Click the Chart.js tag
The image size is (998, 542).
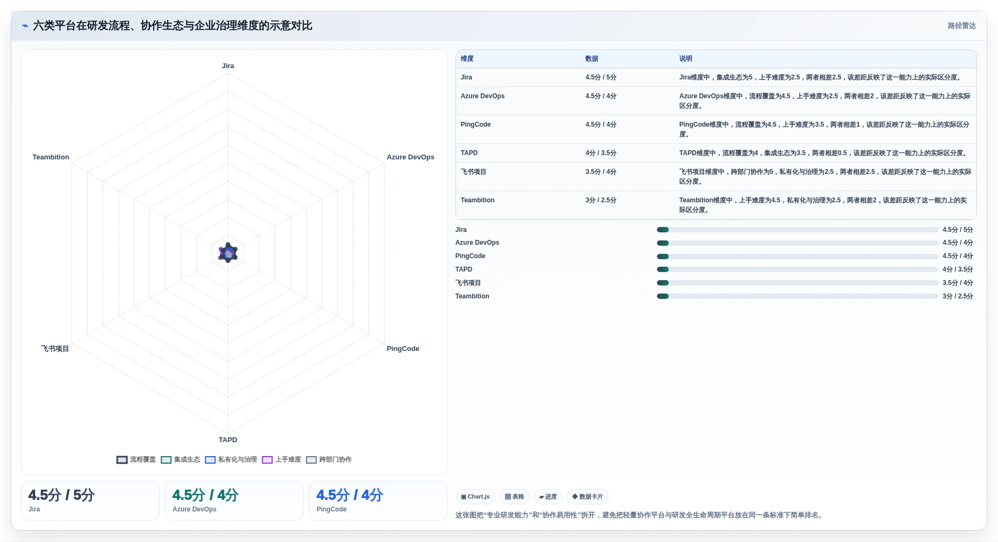click(475, 497)
